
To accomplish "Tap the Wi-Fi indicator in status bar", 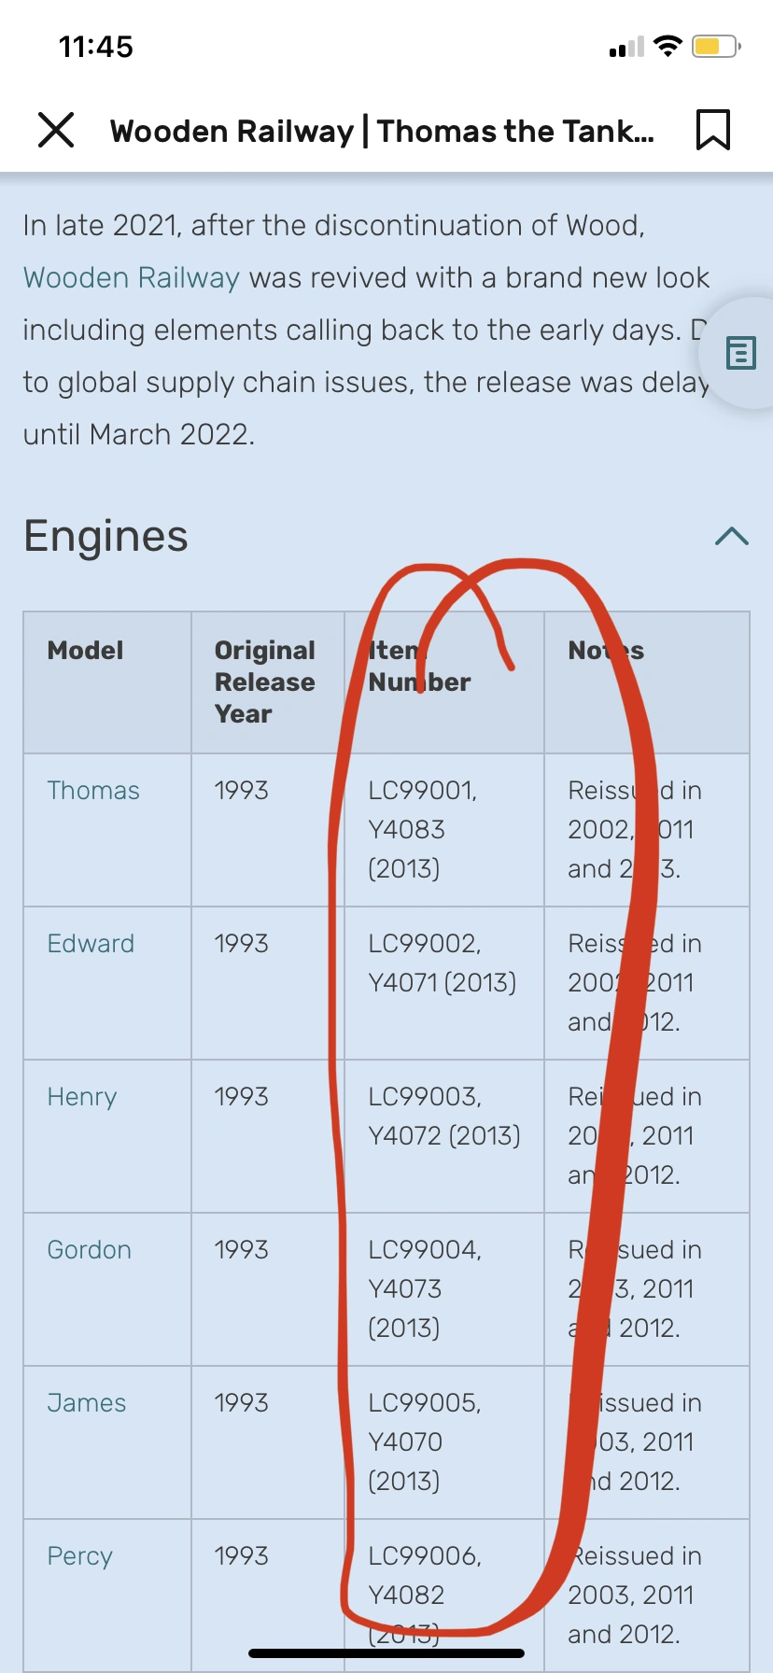I will (668, 45).
